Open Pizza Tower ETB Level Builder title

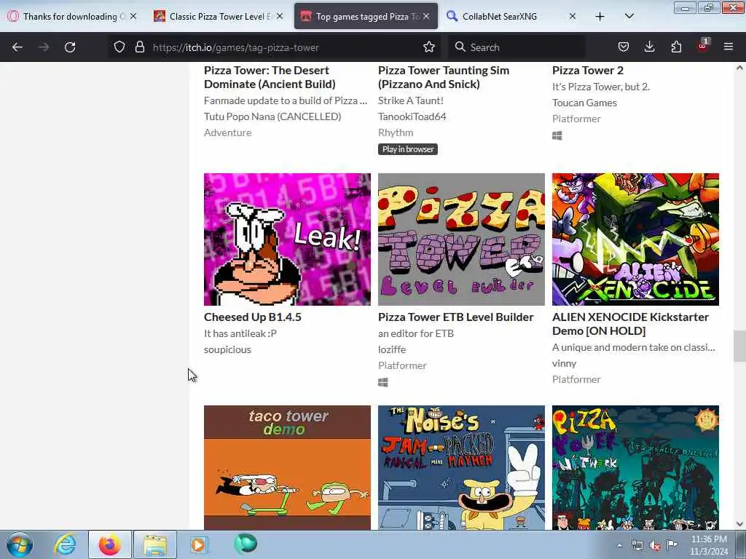[x=456, y=317]
